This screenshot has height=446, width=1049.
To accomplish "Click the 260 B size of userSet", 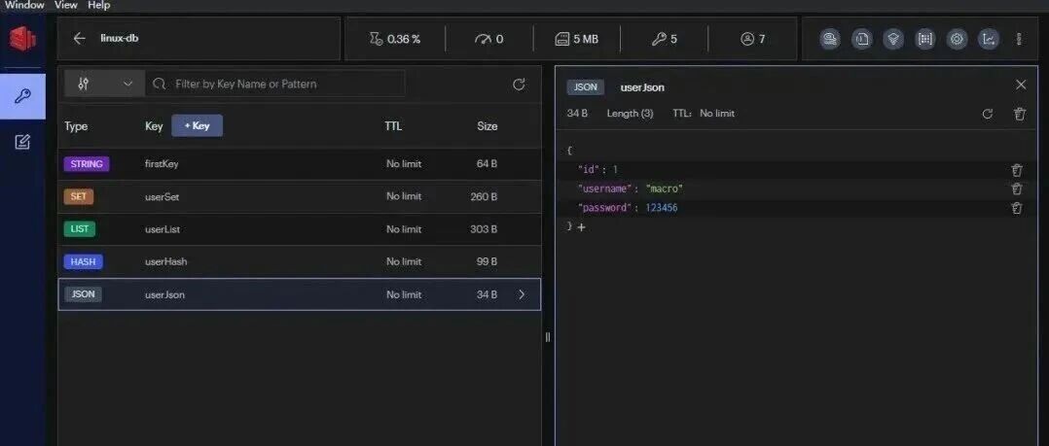I will [x=484, y=196].
